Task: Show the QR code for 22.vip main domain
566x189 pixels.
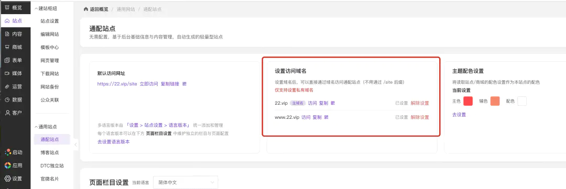Action: click(x=333, y=103)
